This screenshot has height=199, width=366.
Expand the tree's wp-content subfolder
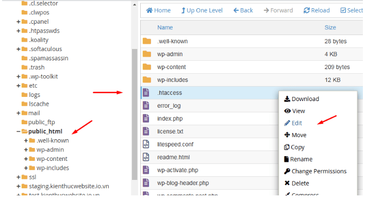pos(26,159)
